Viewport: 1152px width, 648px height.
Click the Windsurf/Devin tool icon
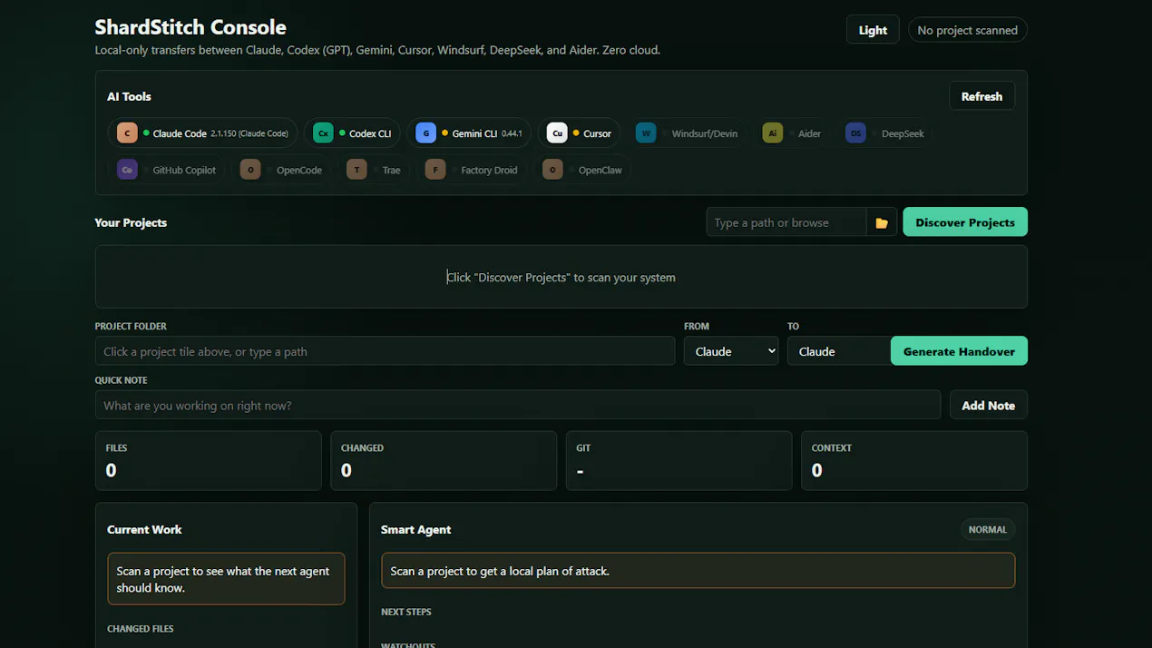click(646, 133)
